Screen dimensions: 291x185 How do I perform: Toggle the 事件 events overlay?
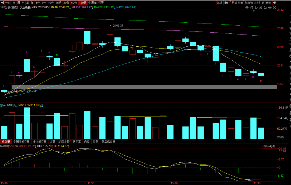click(227, 3)
